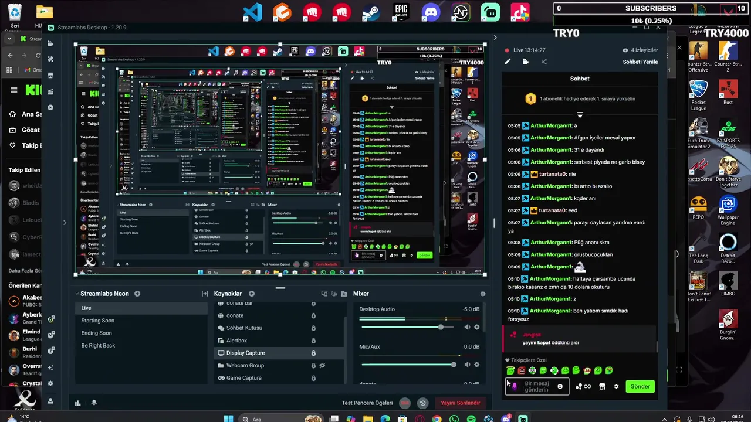751x422 pixels.
Task: Toggle lock on donate source
Action: (x=313, y=315)
